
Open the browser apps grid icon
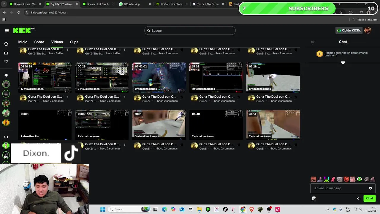point(4,20)
